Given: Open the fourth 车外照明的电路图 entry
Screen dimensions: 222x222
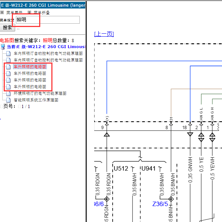Looking at the screenshot, I should 30,87.
